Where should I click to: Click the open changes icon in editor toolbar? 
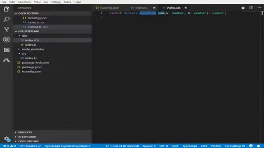[243, 8]
